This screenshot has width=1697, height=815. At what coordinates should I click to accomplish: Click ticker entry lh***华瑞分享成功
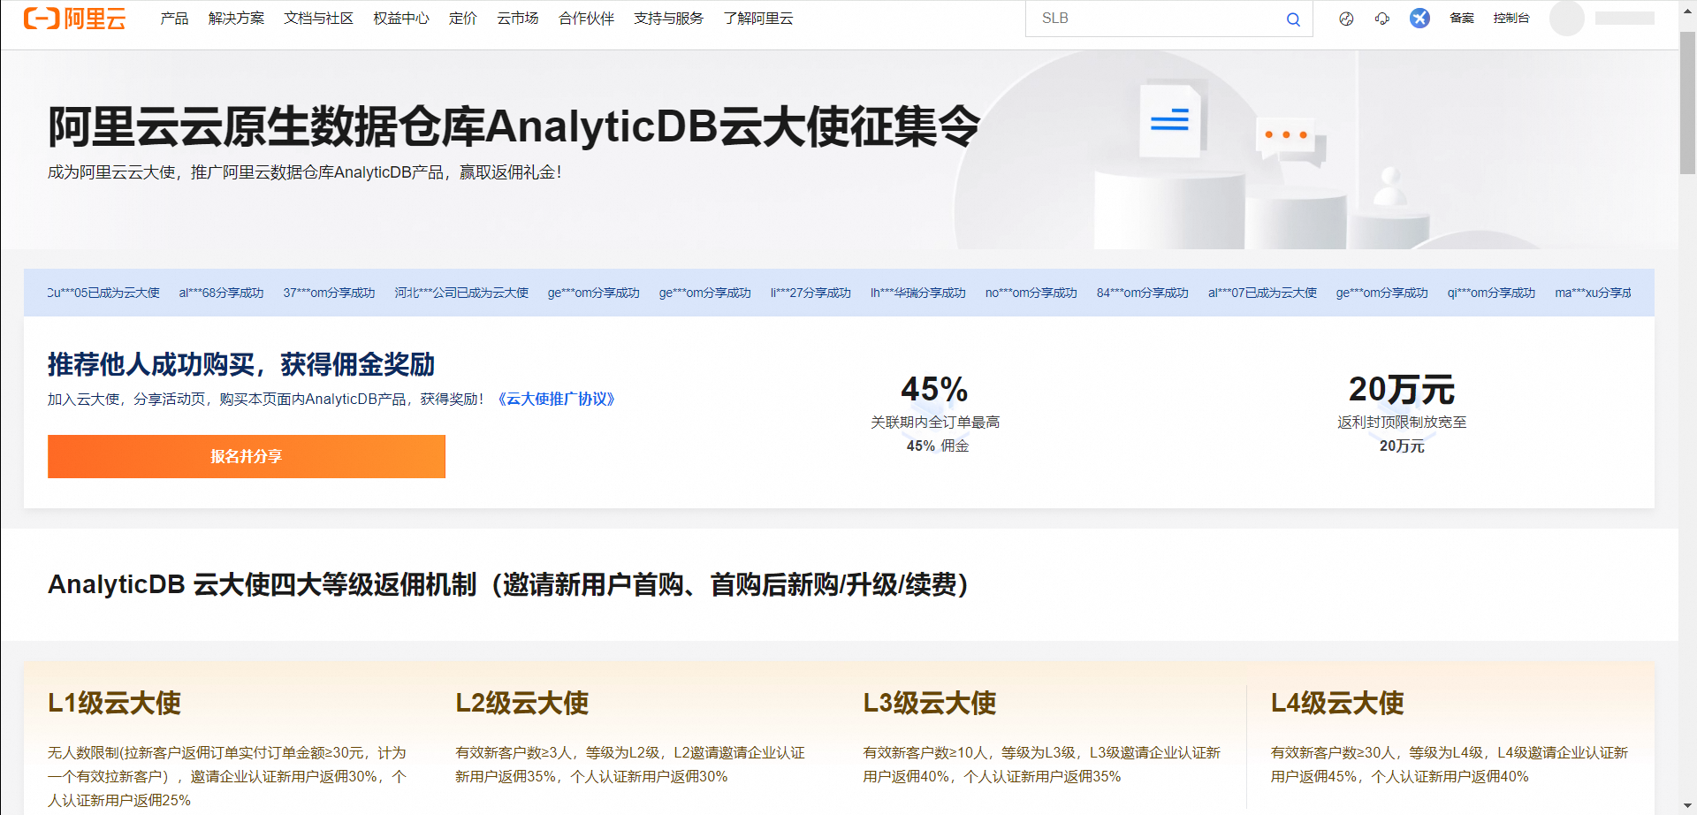click(918, 293)
